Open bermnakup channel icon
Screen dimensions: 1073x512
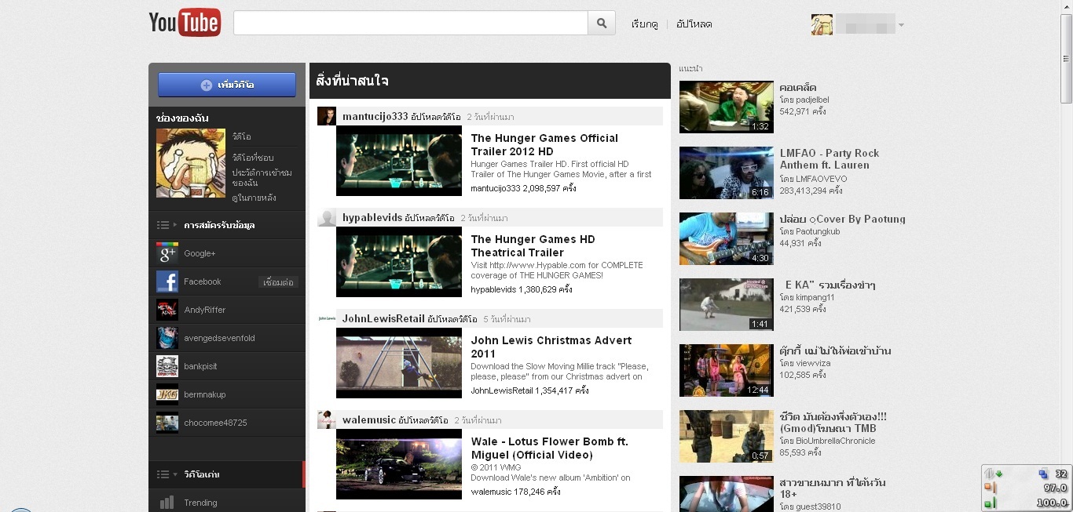[167, 394]
